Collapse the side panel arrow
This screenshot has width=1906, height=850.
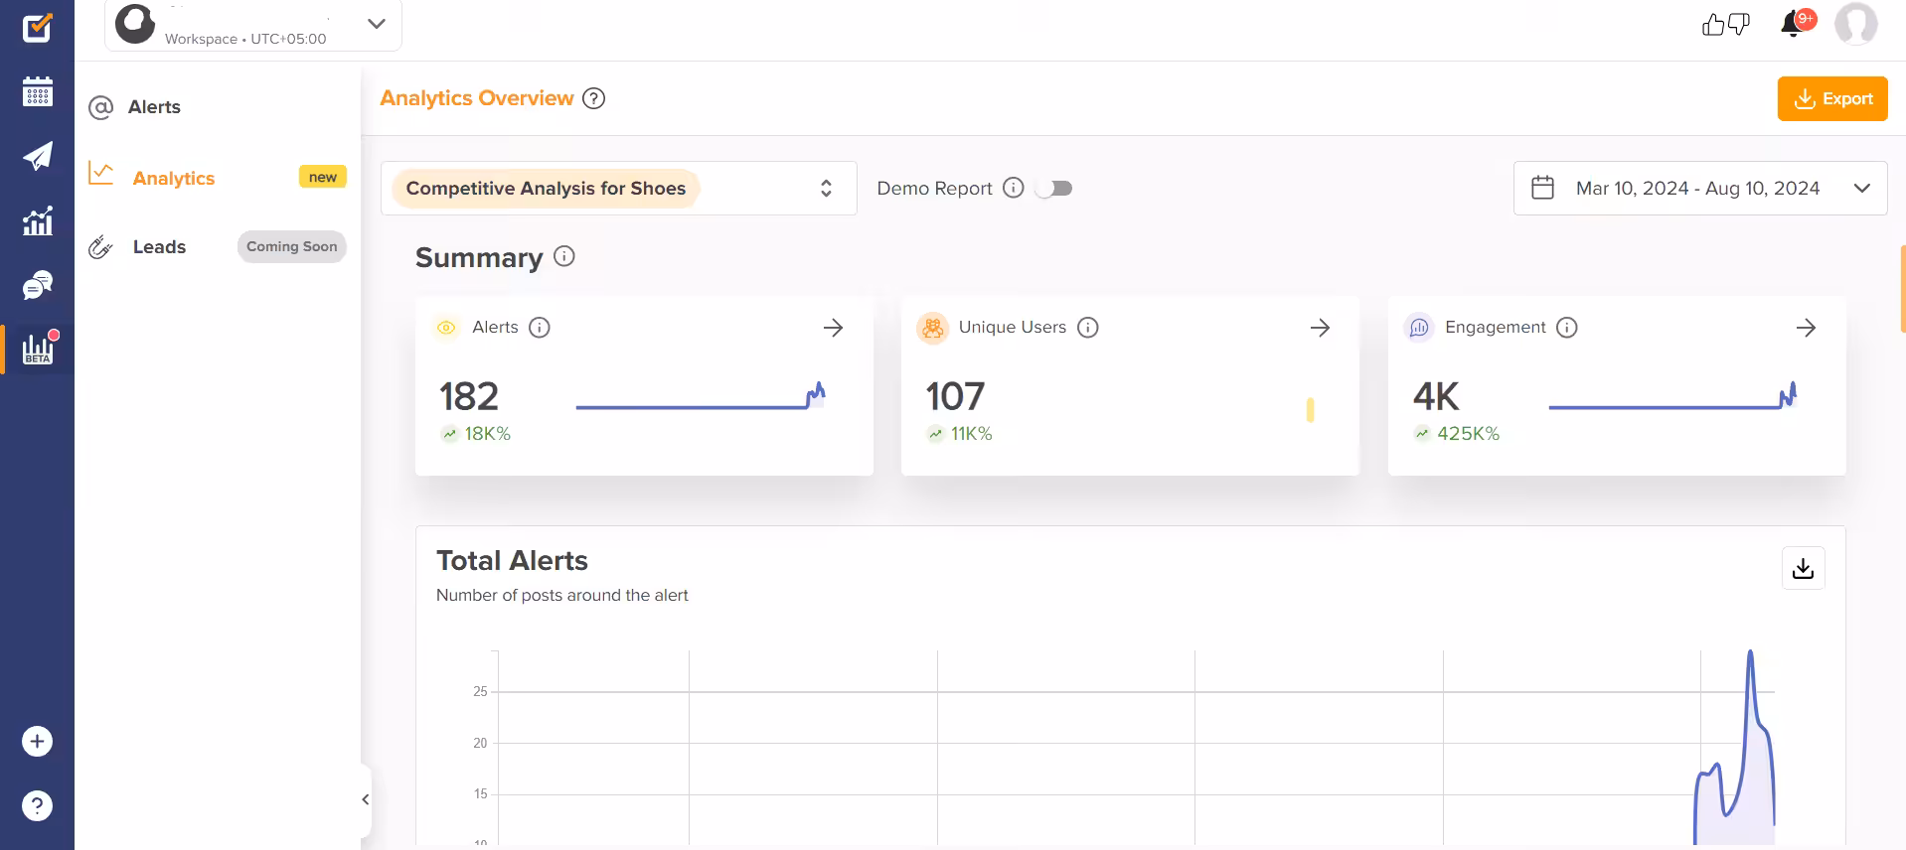366,798
